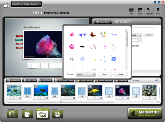Image resolution: width=165 pixels, height=122 pixels.
Task: Select the colored dots clipart
Action: 93,59
